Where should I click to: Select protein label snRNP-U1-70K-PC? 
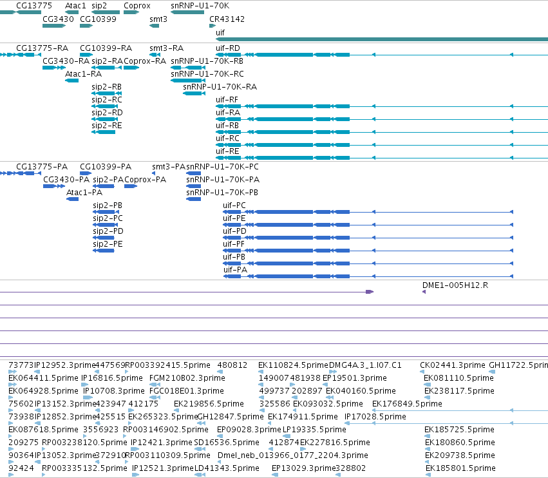point(222,166)
